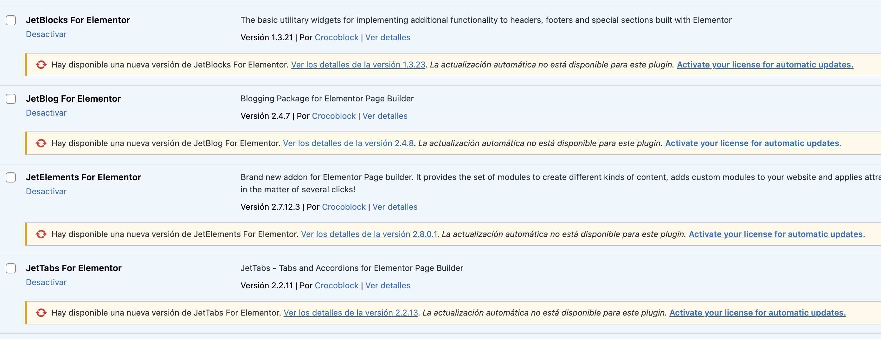881x339 pixels.
Task: Check the JetBlocks For Elementor checkbox
Action: (11, 20)
